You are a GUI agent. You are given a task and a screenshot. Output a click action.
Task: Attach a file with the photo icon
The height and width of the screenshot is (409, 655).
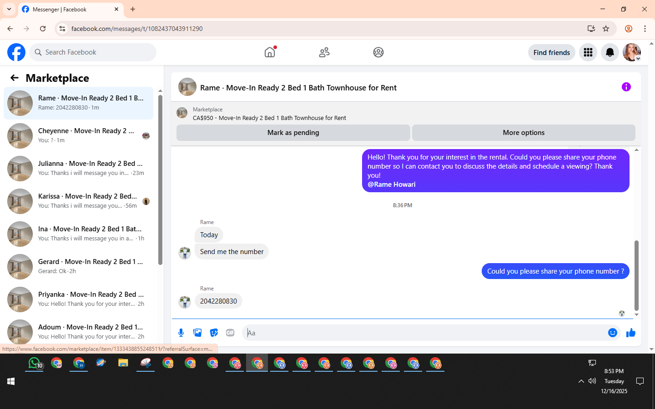click(197, 333)
